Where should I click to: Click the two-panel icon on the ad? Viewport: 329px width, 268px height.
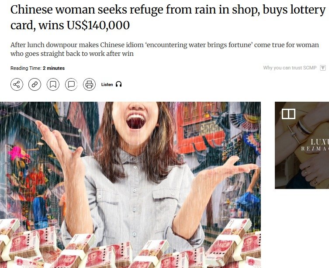[288, 114]
